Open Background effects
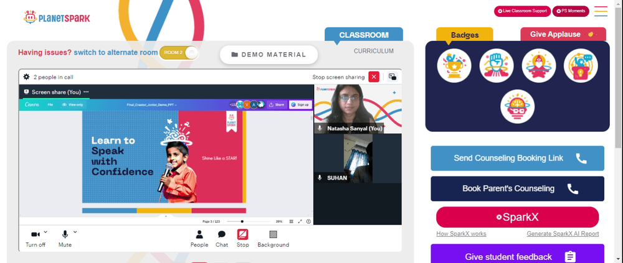This screenshot has height=263, width=623. [273, 239]
